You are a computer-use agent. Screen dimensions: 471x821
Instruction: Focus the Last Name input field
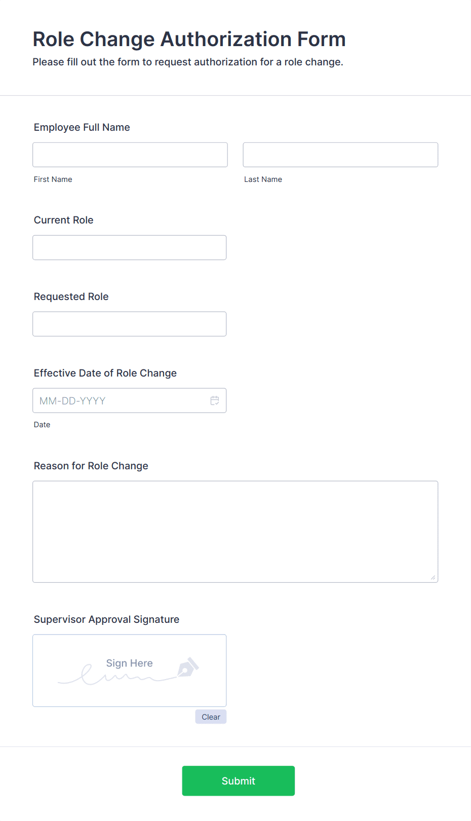[340, 155]
